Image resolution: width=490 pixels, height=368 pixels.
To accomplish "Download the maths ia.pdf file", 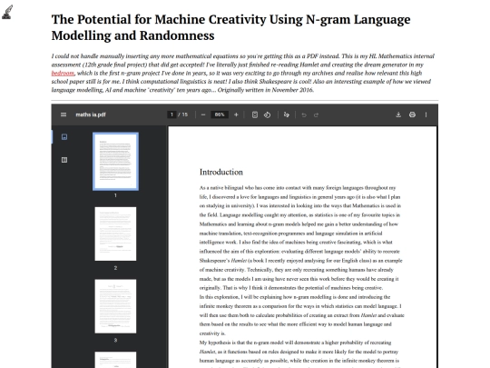I will [x=398, y=114].
